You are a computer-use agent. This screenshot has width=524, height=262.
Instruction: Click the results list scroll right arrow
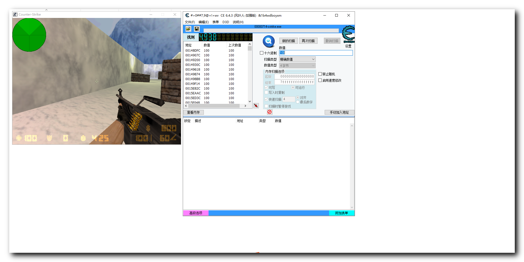pos(245,106)
